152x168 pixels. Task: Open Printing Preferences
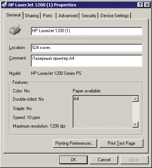click(x=75, y=143)
